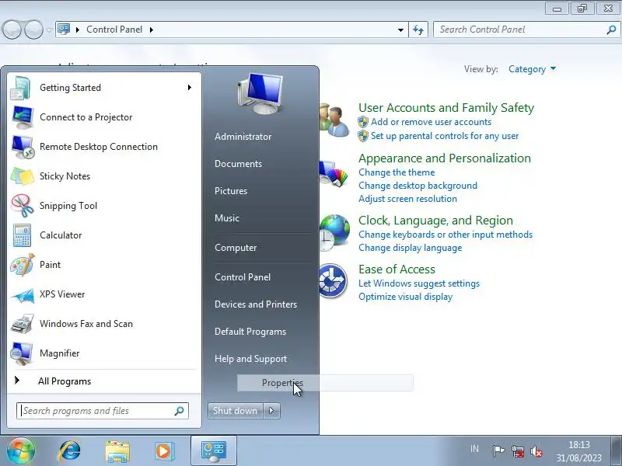
Task: Click IN language indicator in taskbar
Action: pyautogui.click(x=474, y=449)
